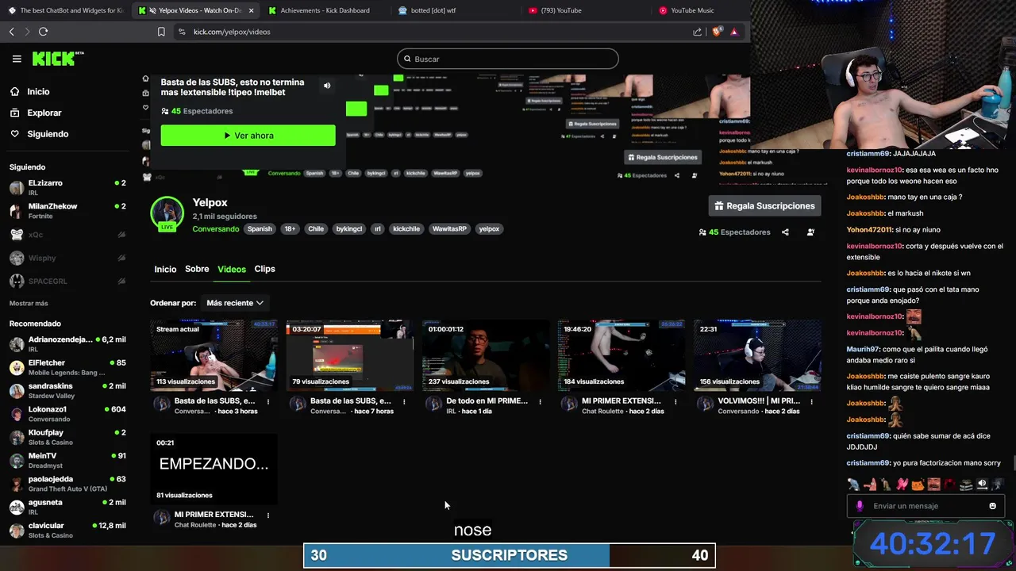1016x571 pixels.
Task: Open the Kick hamburger menu
Action: 17,59
